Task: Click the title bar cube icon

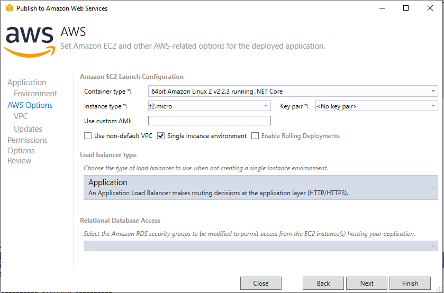Action: pyautogui.click(x=8, y=8)
